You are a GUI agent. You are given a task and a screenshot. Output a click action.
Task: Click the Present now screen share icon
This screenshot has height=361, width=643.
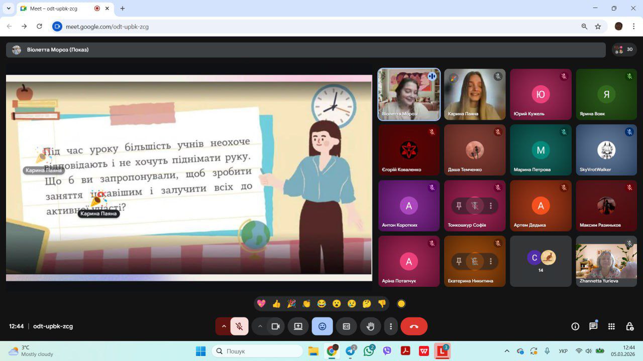tap(298, 326)
